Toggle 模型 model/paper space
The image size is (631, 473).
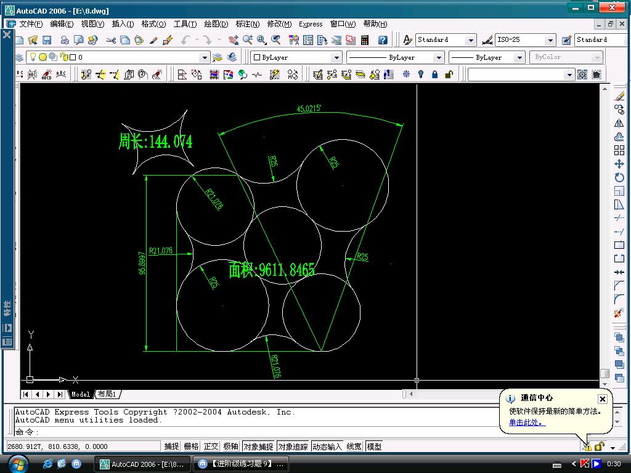[374, 447]
